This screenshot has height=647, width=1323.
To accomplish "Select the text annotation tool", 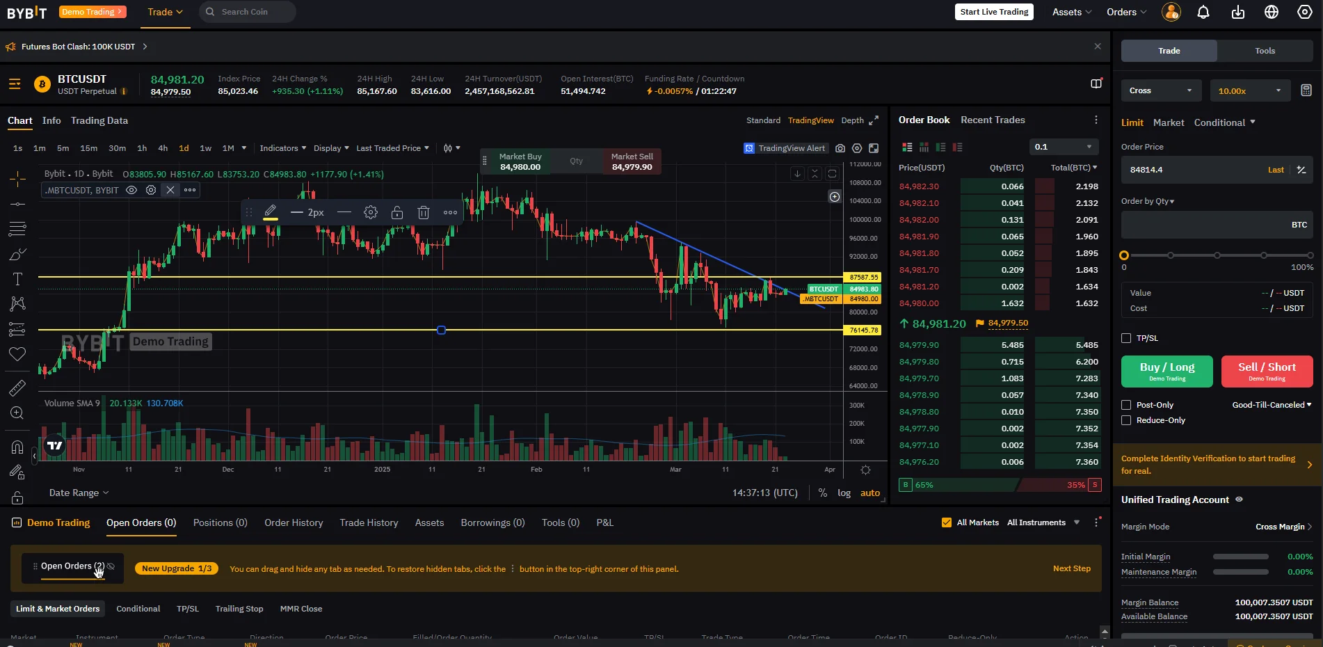I will 17,279.
